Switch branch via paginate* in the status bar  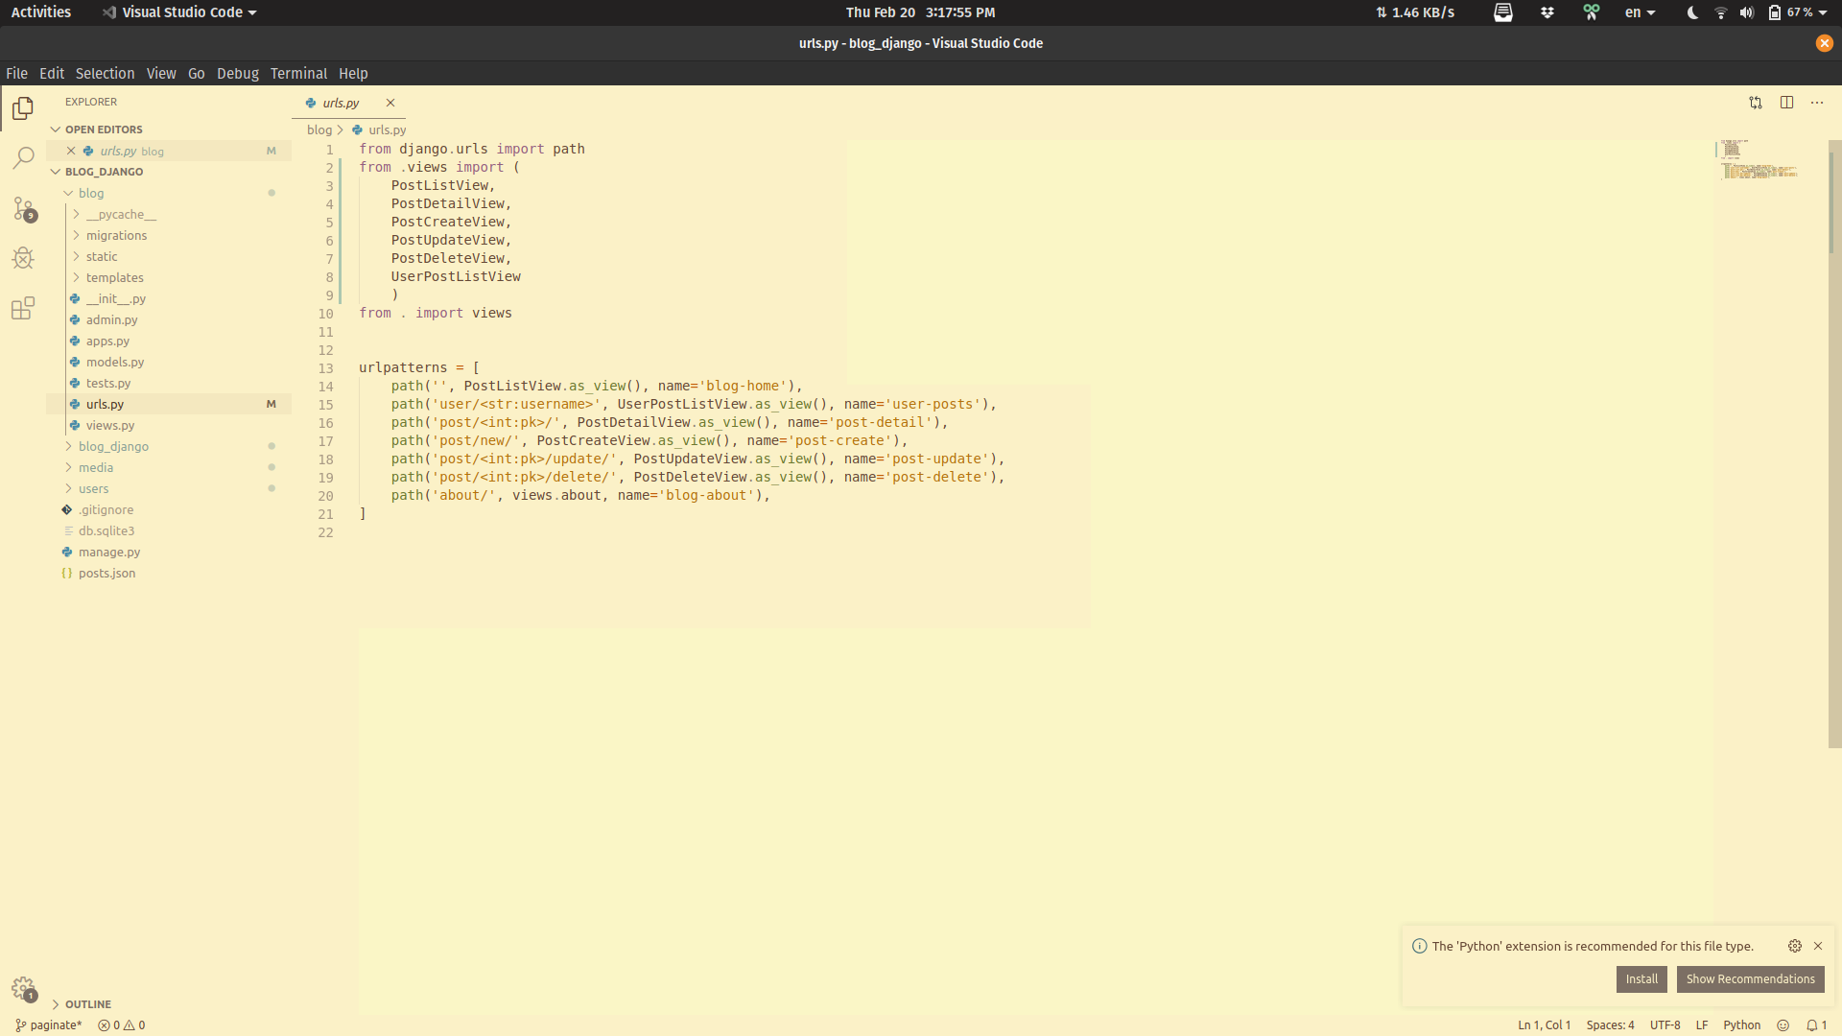[x=47, y=1025]
